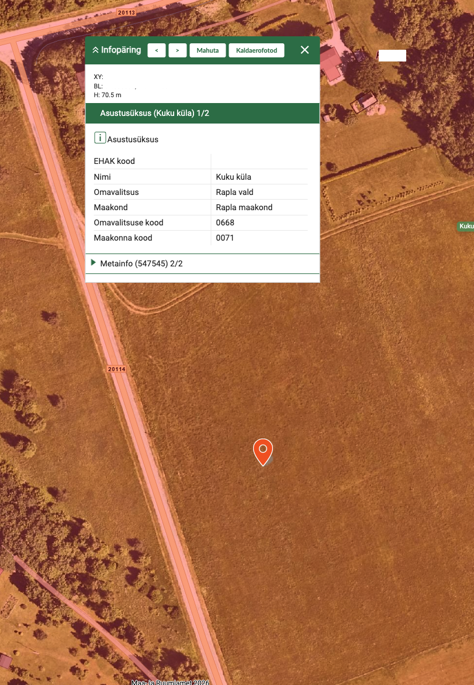Click road number label 20114

point(117,369)
